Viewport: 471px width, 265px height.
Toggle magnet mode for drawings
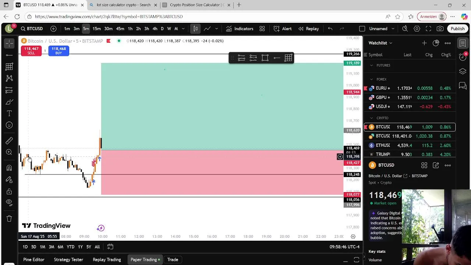(x=9, y=168)
